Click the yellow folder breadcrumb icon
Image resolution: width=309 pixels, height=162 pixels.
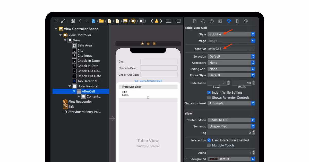pos(101,21)
